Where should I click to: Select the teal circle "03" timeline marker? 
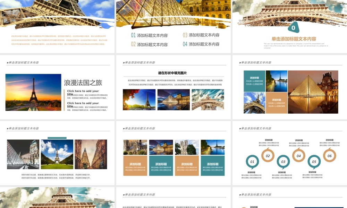tap(283, 161)
